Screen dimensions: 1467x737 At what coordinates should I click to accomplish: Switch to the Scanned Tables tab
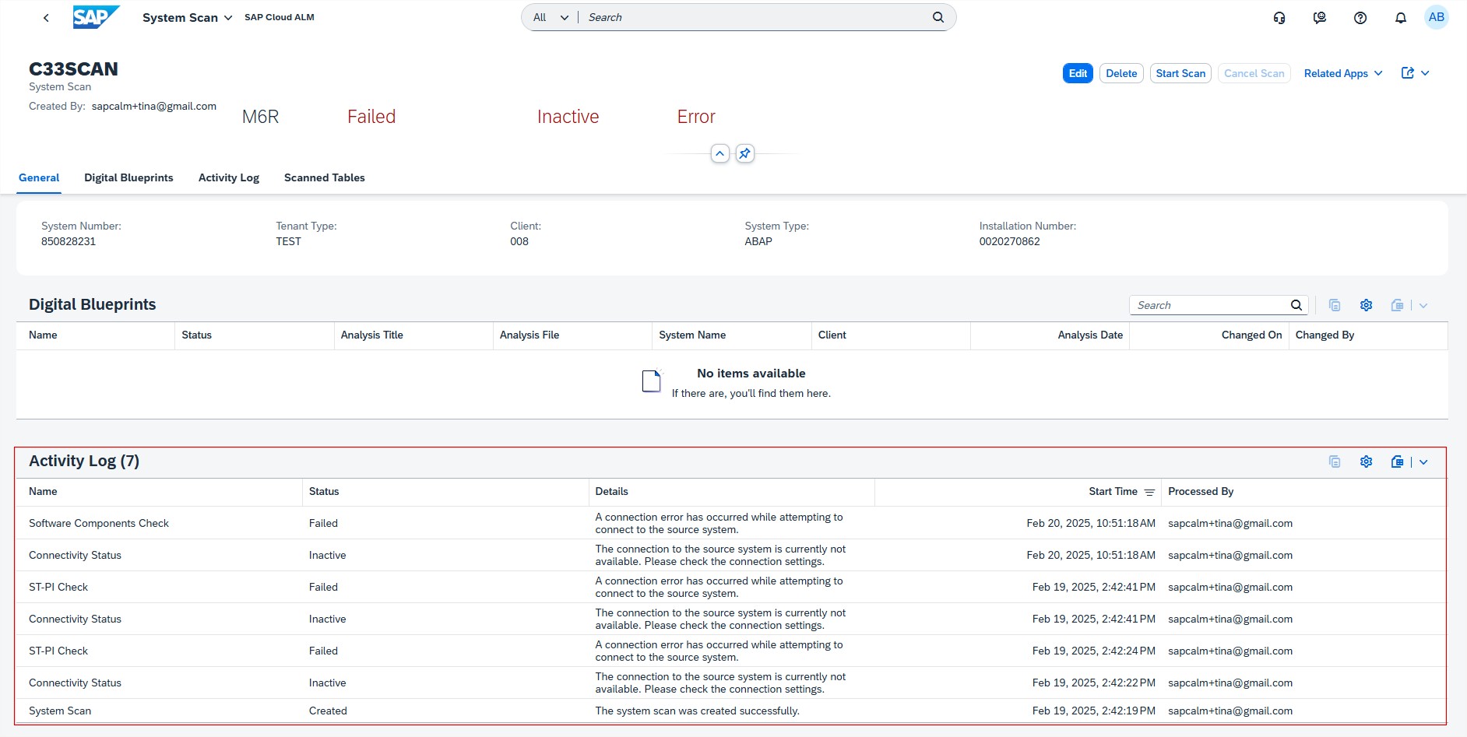point(324,177)
